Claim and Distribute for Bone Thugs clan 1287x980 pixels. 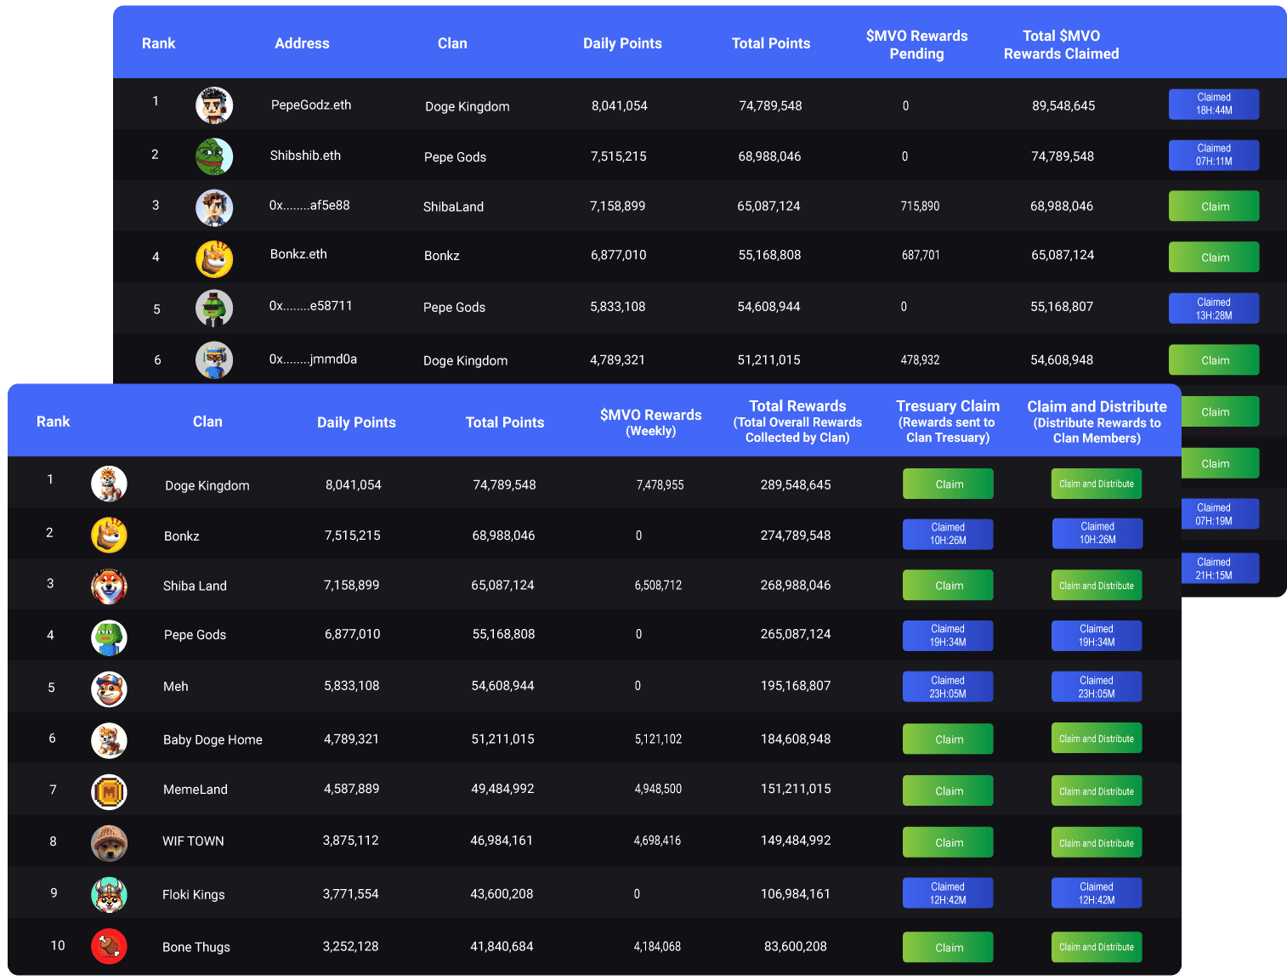(x=1097, y=947)
